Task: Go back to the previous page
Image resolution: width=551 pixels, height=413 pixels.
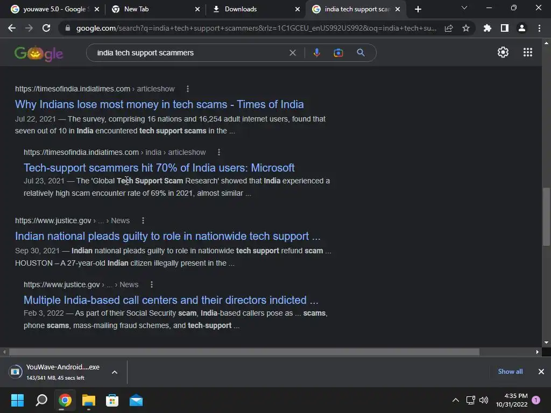Action: (12, 28)
